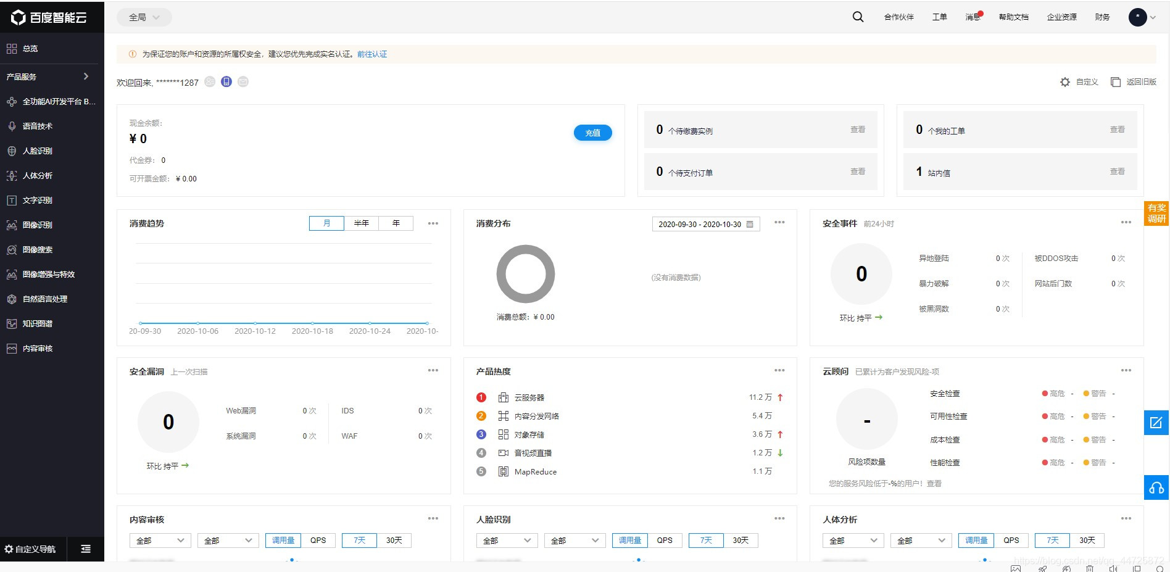The height and width of the screenshot is (572, 1170).
Task: Open the 全局 region dropdown
Action: (x=144, y=17)
